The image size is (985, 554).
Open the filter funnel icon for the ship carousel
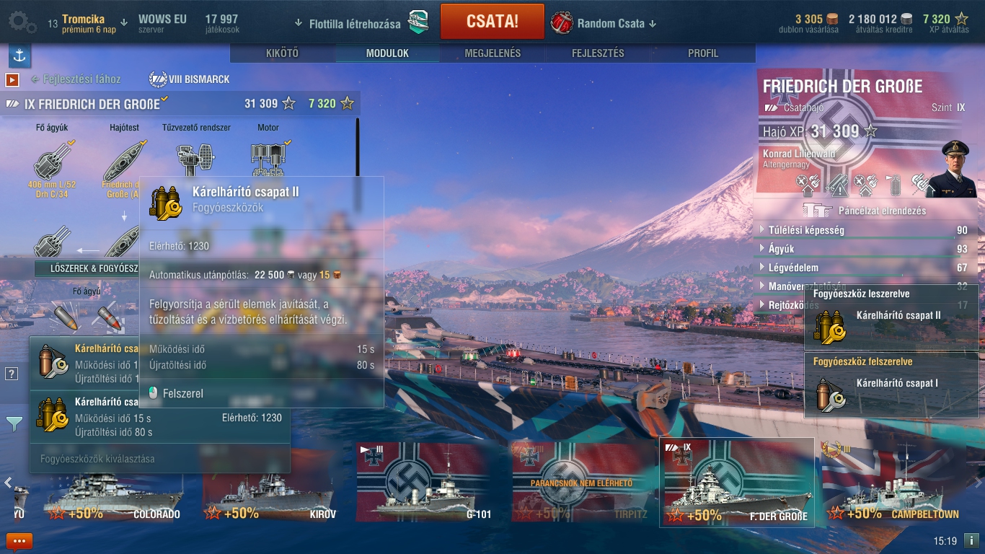[14, 424]
